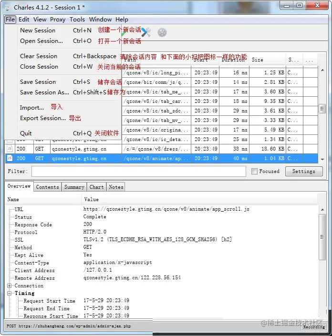Open the Tools menu
The height and width of the screenshot is (336, 332).
(77, 20)
